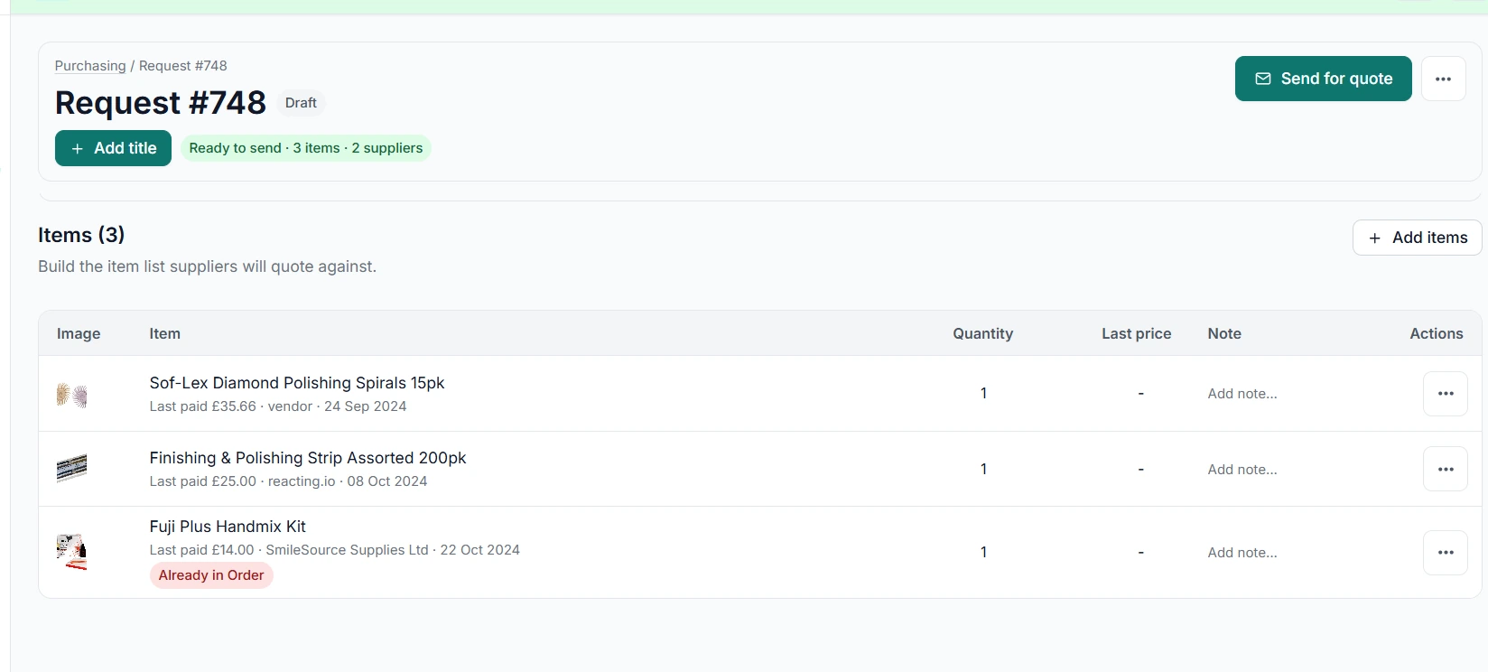Select the Quantity column header
Viewport: 1488px width, 672px height.
pyautogui.click(x=982, y=333)
